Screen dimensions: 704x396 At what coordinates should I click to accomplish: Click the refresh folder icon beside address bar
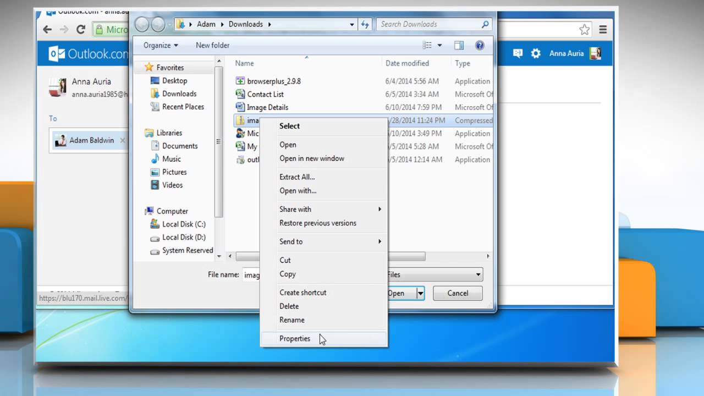pos(365,24)
